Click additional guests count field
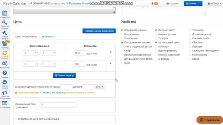The height and width of the screenshot is (125, 223). [x=67, y=87]
